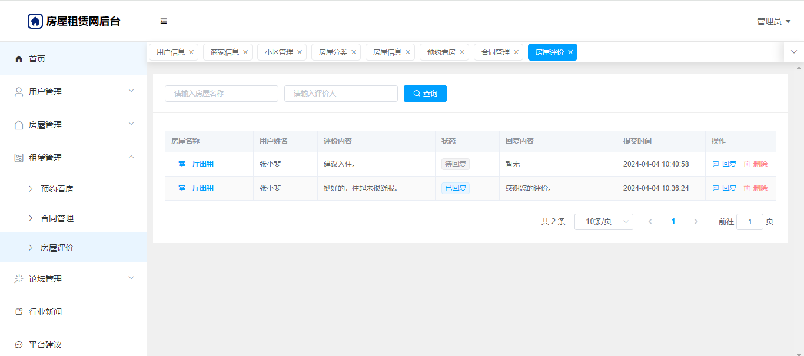Open first 一室一厅出租 house link

click(192, 164)
